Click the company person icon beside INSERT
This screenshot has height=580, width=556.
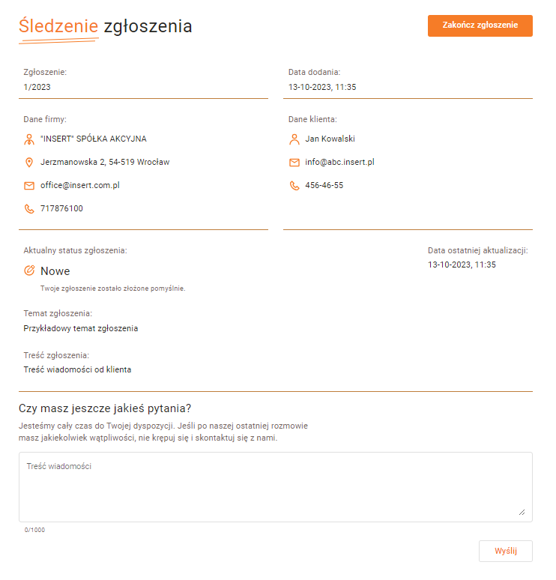(x=29, y=139)
